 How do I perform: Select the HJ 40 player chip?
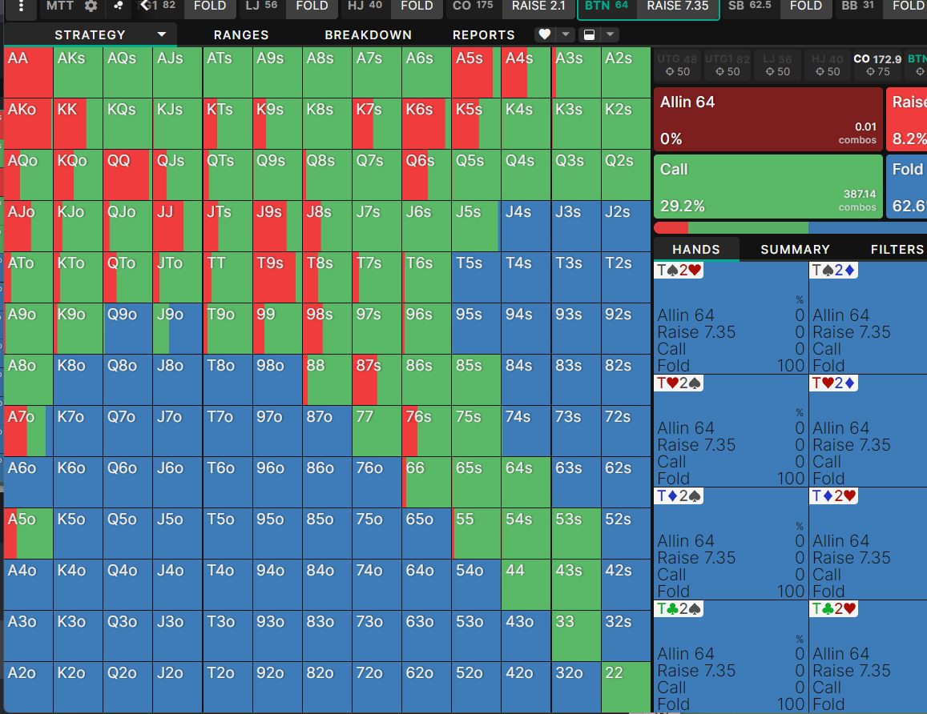pyautogui.click(x=826, y=65)
